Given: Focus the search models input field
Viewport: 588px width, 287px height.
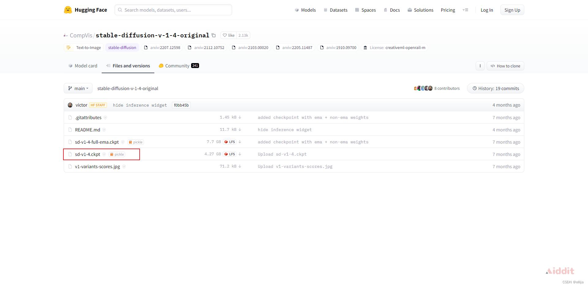Looking at the screenshot, I should pyautogui.click(x=173, y=10).
